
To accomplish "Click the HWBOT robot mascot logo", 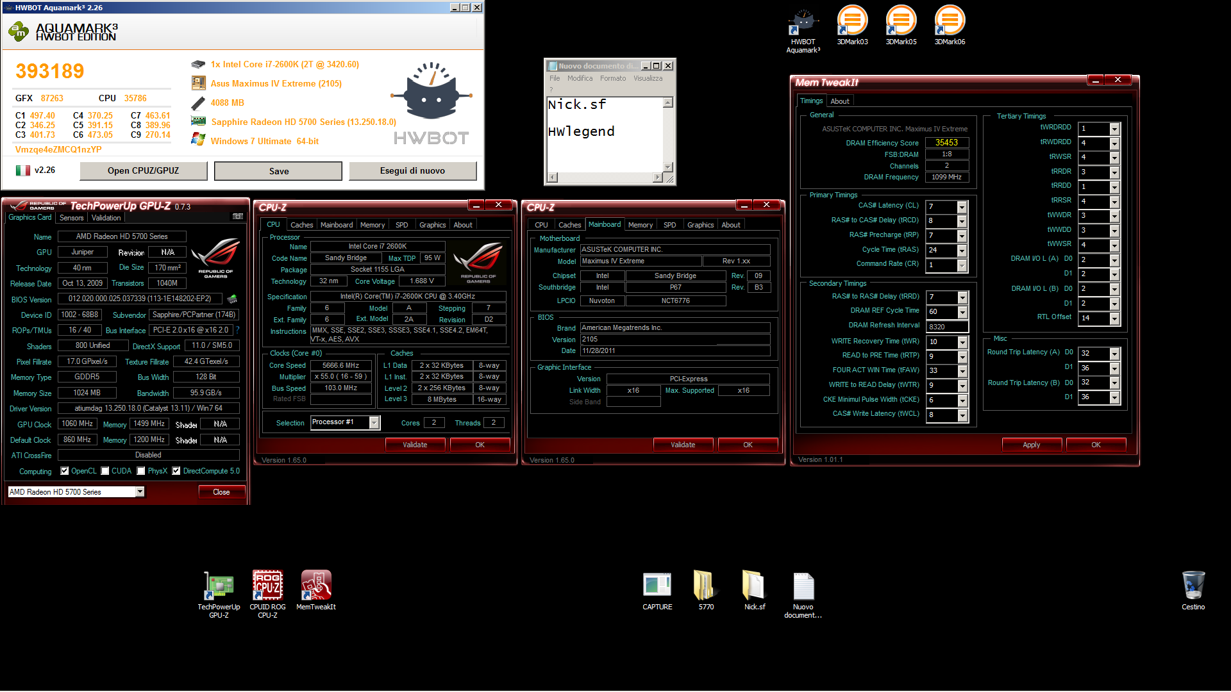I will click(x=431, y=91).
